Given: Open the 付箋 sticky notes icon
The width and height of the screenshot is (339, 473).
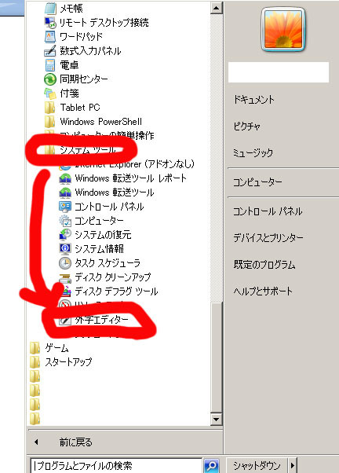Looking at the screenshot, I should (x=50, y=93).
